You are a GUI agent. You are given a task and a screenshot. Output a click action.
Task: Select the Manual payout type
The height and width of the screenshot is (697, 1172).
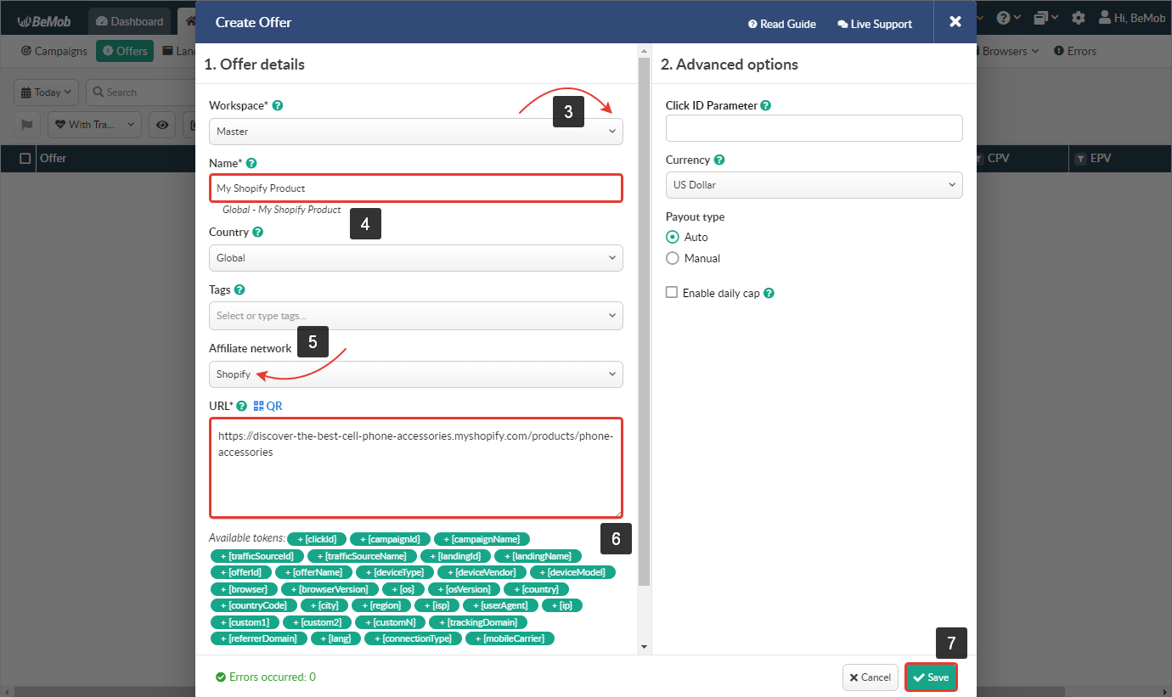(x=673, y=258)
